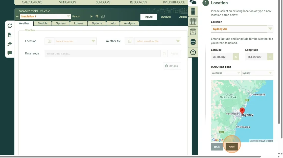Expand the Australia time zone region dropdown
The width and height of the screenshot is (283, 158).
tap(226, 73)
